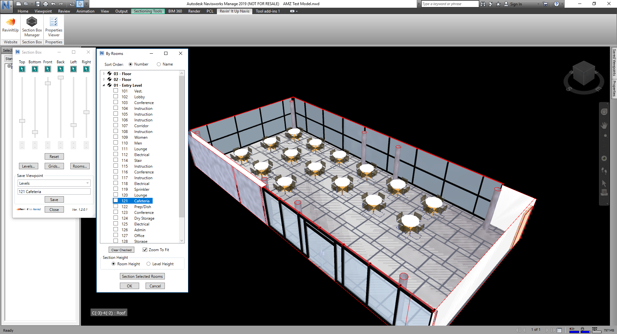Expand the 03 - Floor tree node

(104, 74)
